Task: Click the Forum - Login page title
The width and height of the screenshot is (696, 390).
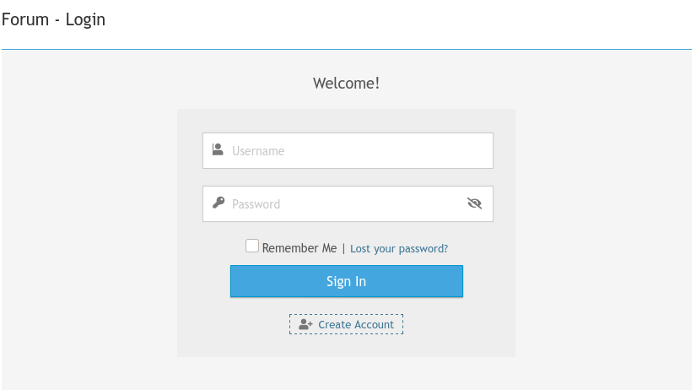Action: [53, 19]
